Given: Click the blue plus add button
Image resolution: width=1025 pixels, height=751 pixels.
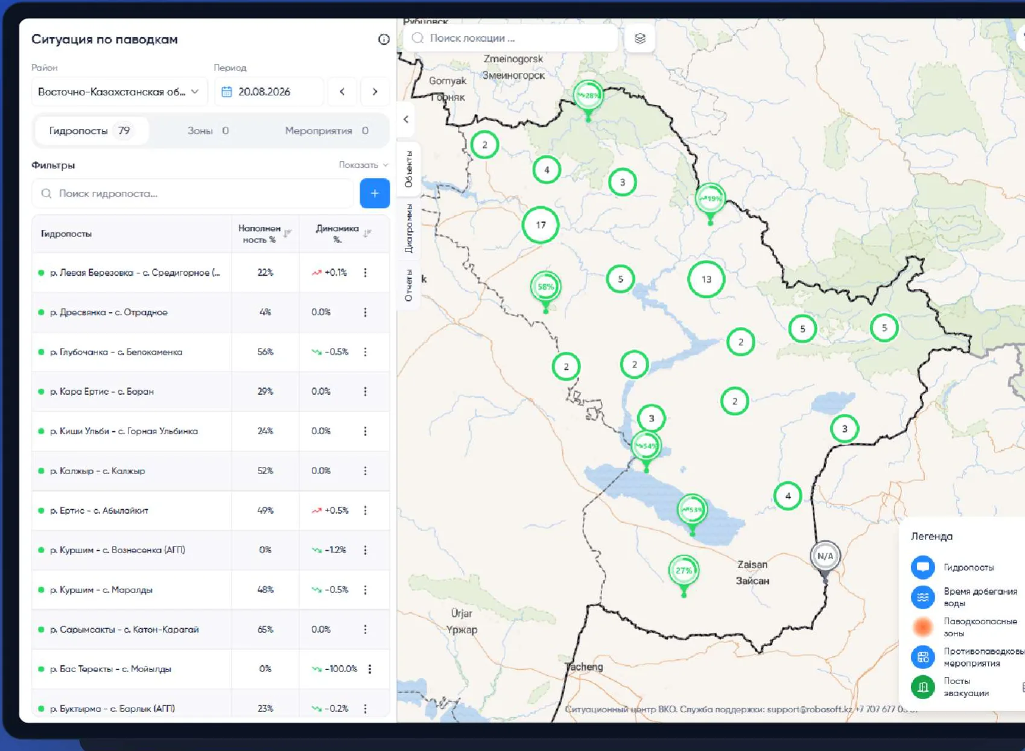Looking at the screenshot, I should [375, 194].
